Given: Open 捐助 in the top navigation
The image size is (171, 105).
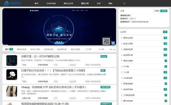Looking at the screenshot, I should [x=110, y=3].
